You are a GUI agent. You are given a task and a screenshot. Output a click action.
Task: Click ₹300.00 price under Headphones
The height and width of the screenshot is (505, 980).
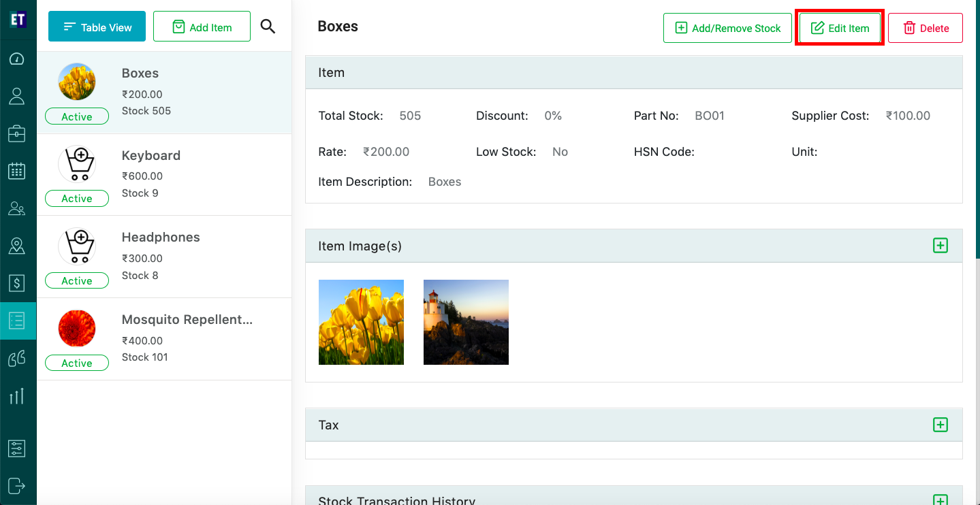[142, 259]
